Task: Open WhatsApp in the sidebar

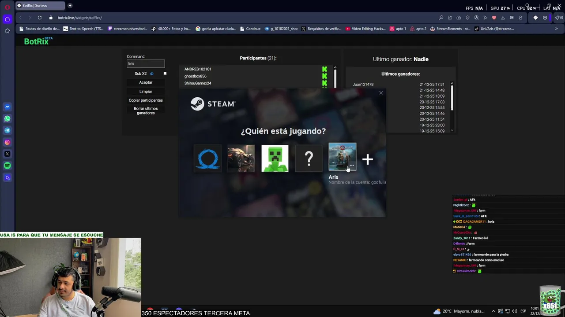Action: coord(7,118)
